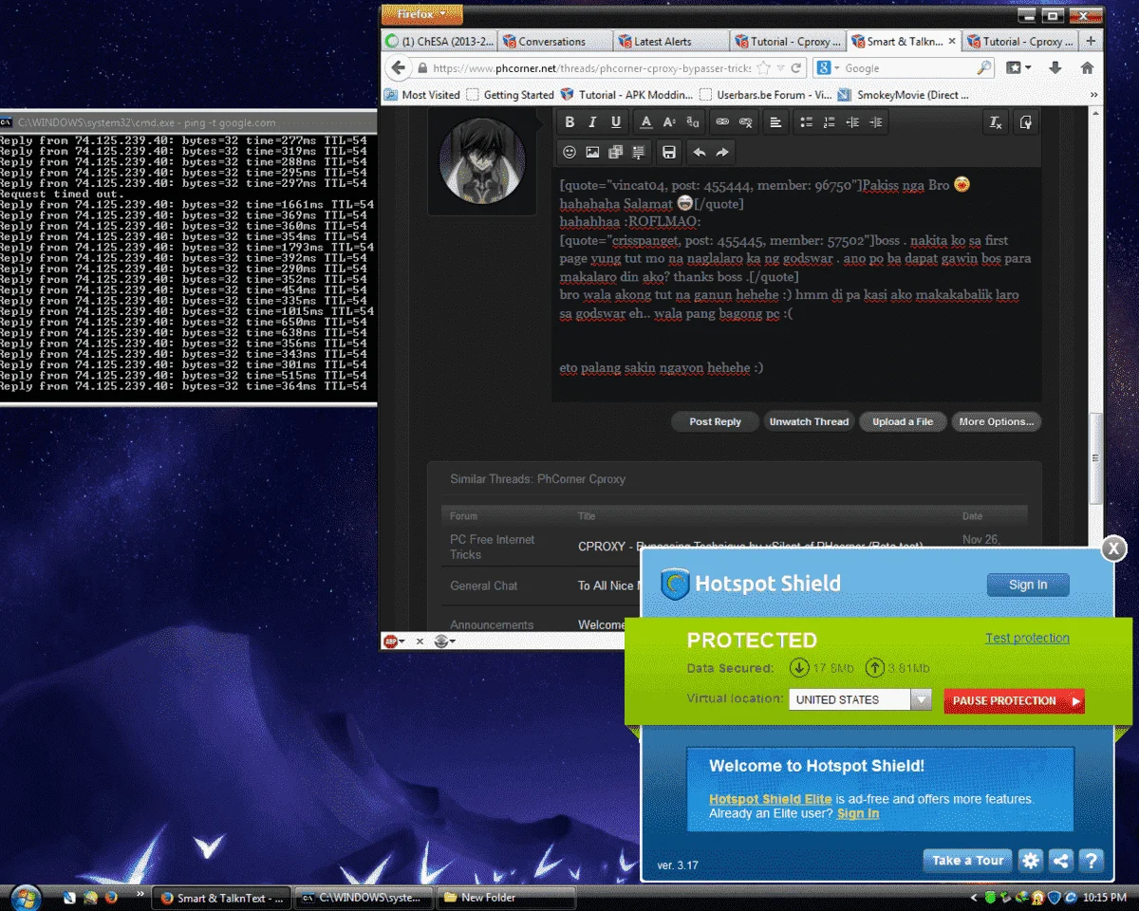
Task: Take a Tour of Hotspot Shield
Action: click(967, 861)
